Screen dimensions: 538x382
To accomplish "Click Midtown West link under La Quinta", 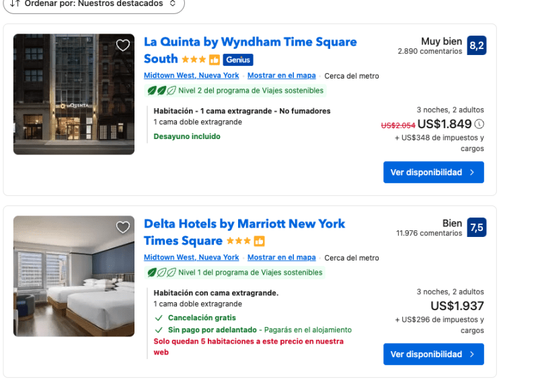I will [191, 76].
